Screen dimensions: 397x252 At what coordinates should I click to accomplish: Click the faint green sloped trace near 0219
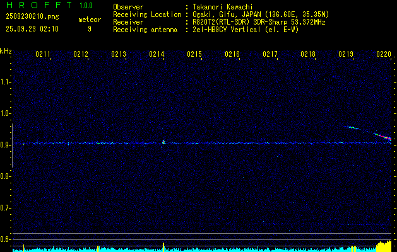point(353,128)
